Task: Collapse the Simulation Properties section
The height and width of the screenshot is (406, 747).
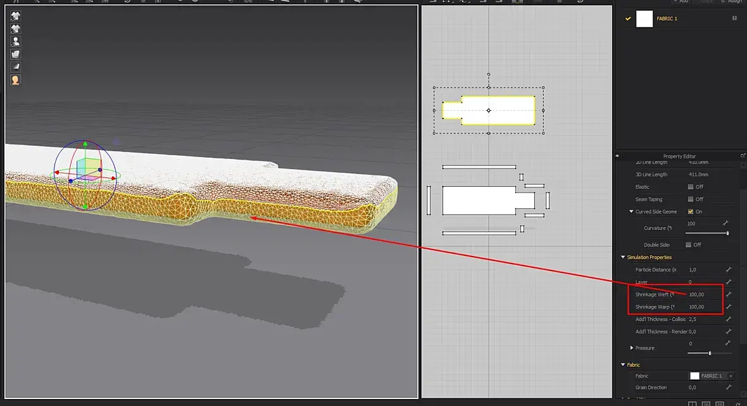Action: point(623,257)
